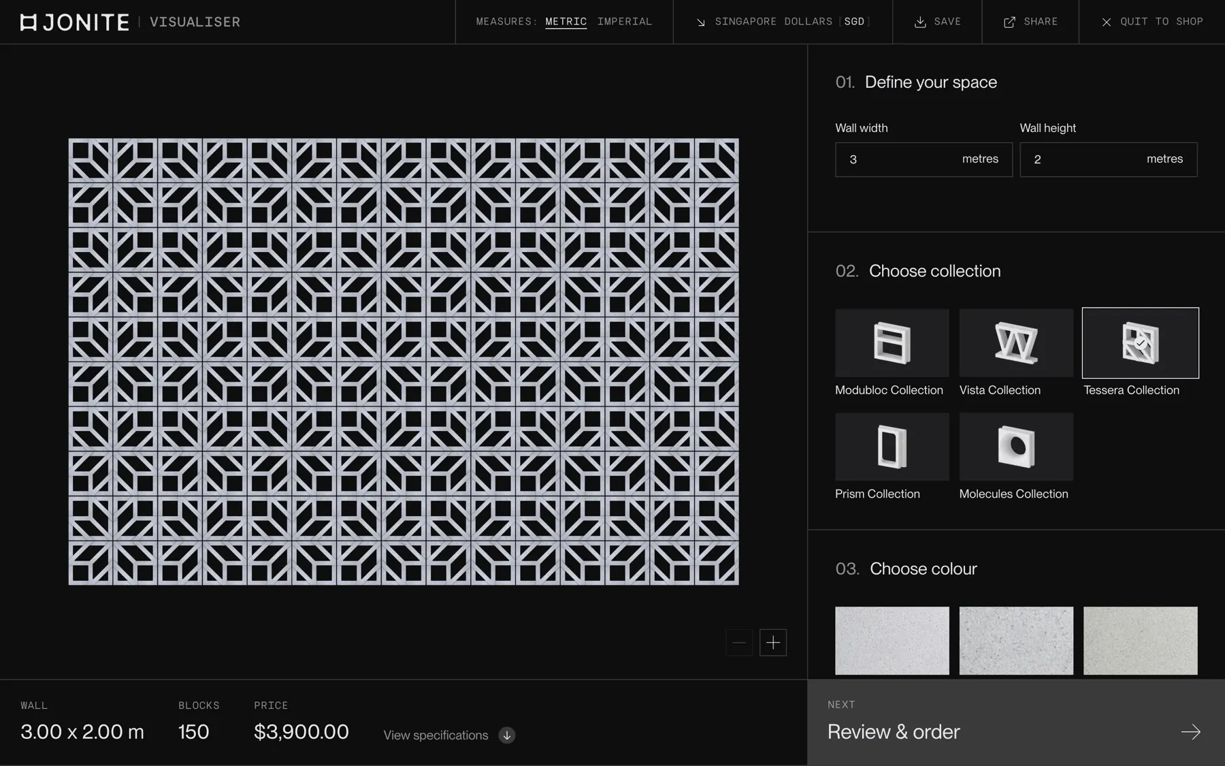1225x766 pixels.
Task: Click the Share button label
Action: click(x=1041, y=22)
